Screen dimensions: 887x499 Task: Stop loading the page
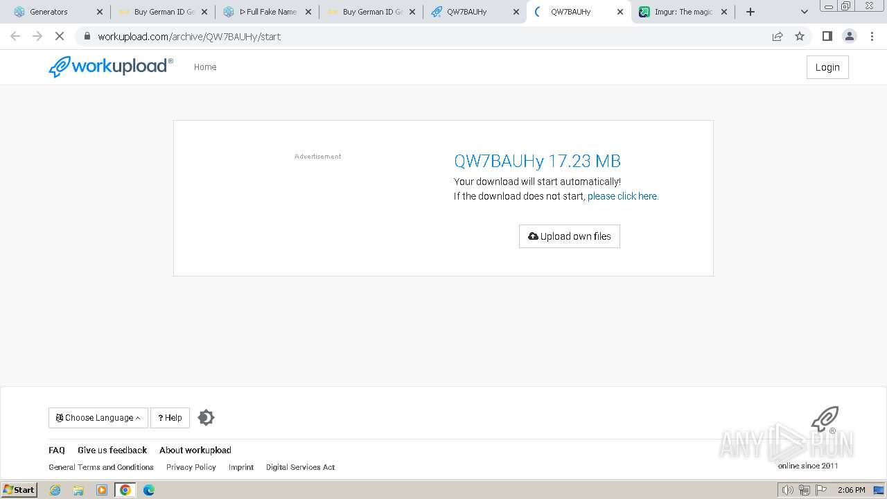pyautogui.click(x=60, y=36)
